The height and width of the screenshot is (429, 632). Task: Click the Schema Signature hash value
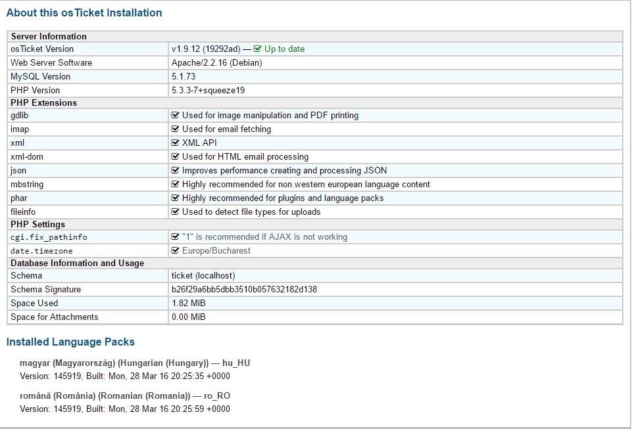coord(244,289)
